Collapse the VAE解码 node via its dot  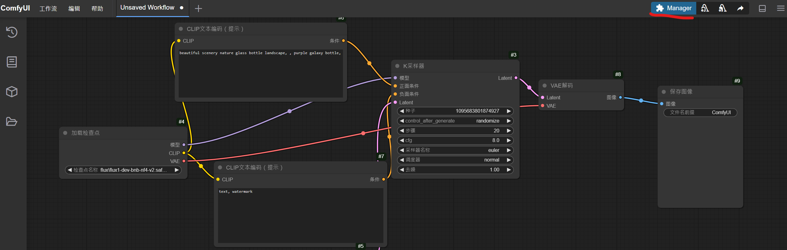[x=545, y=85]
